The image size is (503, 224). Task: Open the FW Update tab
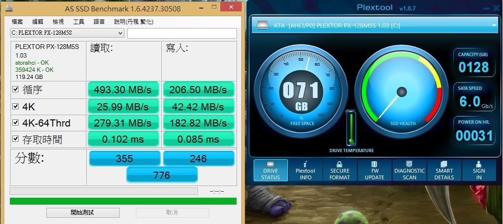click(x=374, y=170)
